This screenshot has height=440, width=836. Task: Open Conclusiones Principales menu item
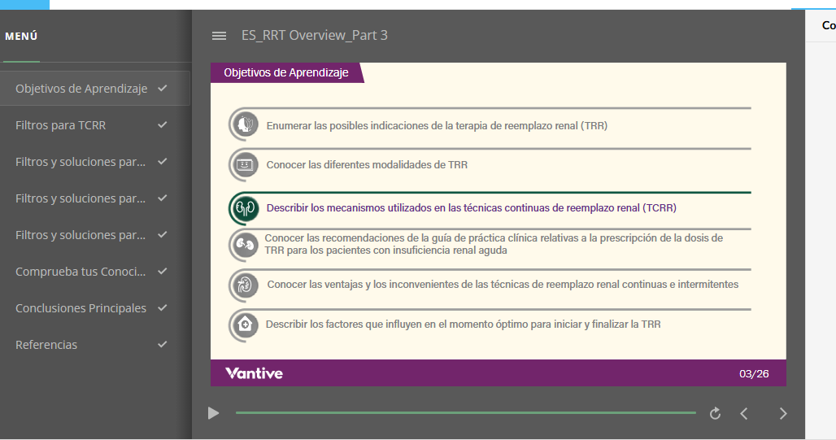click(95, 308)
